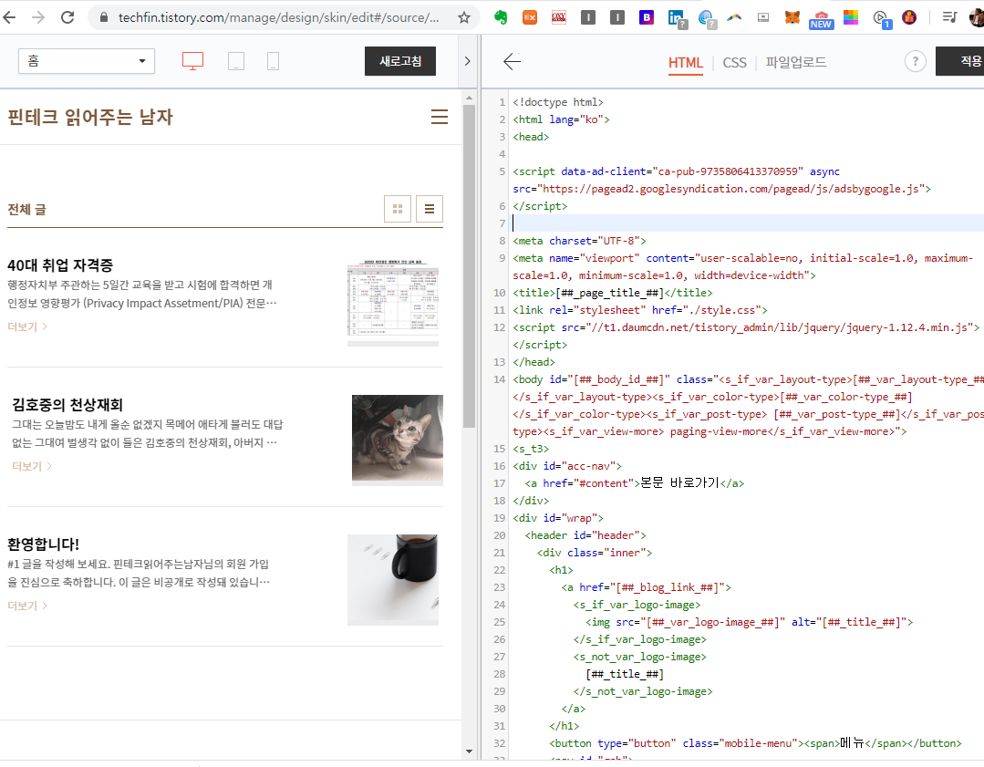Open the MetaMask fox extension
Image resolution: width=984 pixels, height=767 pixels.
pos(792,17)
